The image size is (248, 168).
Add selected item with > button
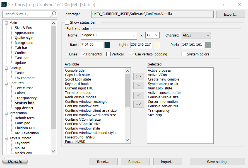click(x=138, y=86)
